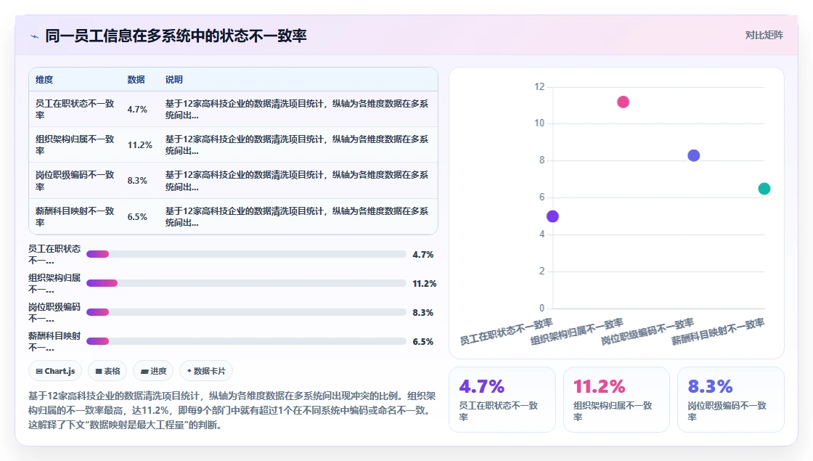Click the 6.5% table value

137,217
